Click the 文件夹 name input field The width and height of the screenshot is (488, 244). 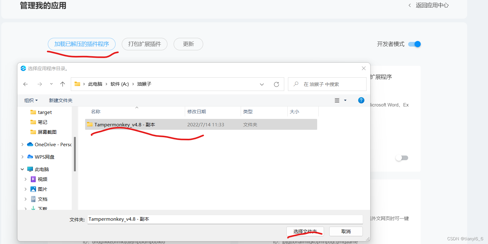(225, 219)
